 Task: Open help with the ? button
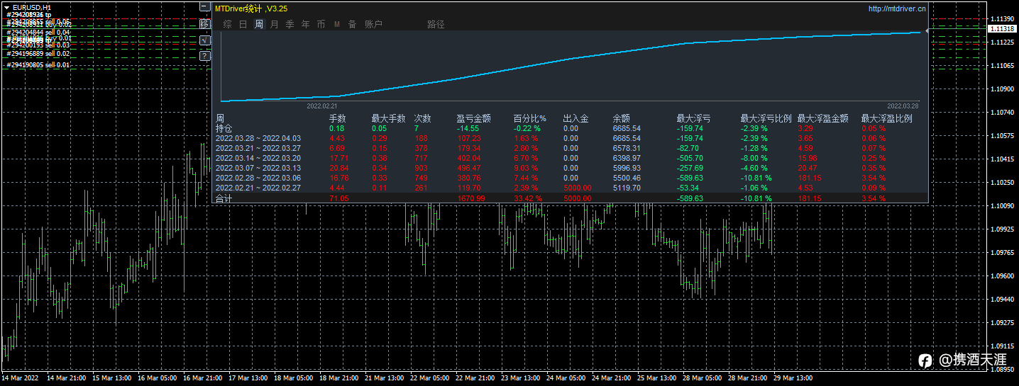[x=205, y=56]
